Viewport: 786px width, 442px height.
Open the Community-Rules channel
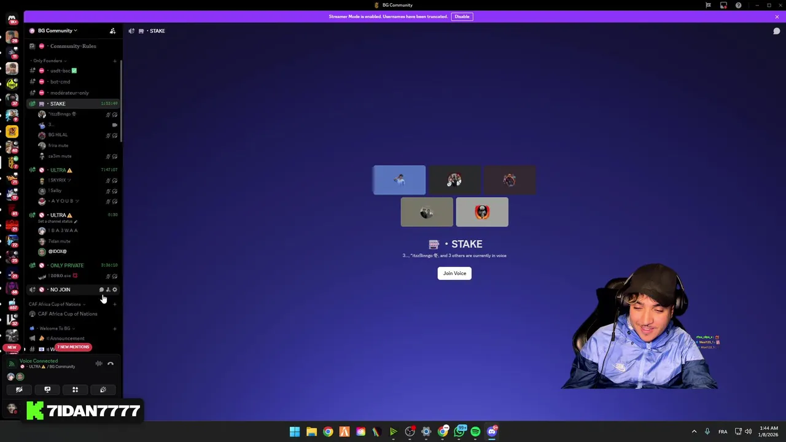click(x=72, y=46)
